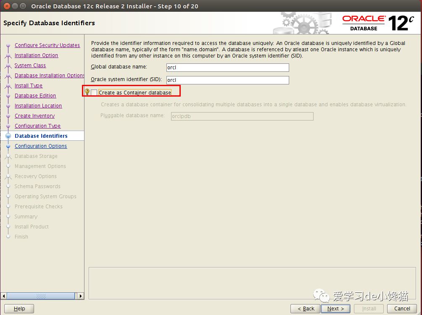Click the Cancel button
This screenshot has height=315, width=422.
point(402,309)
